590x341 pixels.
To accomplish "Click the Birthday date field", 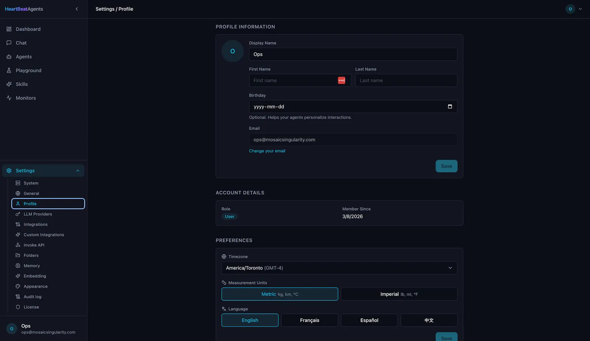I will pyautogui.click(x=353, y=107).
